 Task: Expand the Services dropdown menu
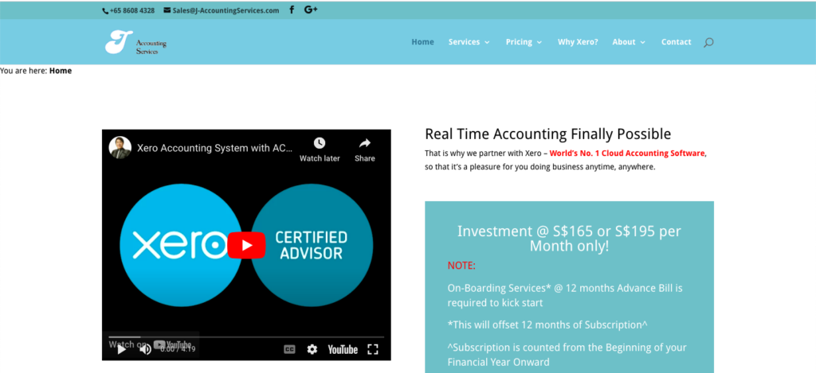[x=469, y=42]
